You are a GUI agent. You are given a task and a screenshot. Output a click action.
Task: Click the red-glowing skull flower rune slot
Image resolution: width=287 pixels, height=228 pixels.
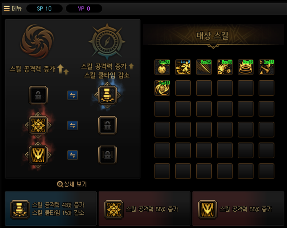(x=38, y=125)
